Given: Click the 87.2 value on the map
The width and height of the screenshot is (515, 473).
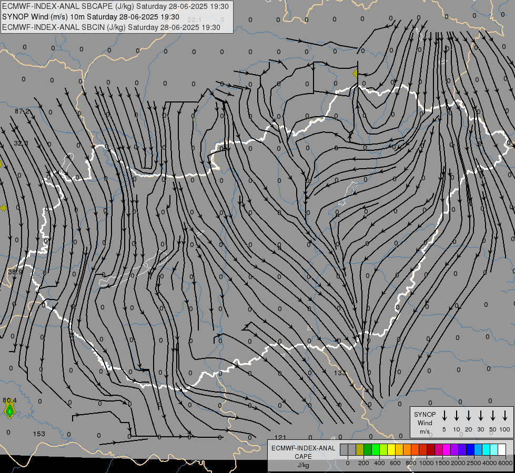Looking at the screenshot, I should coord(22,111).
